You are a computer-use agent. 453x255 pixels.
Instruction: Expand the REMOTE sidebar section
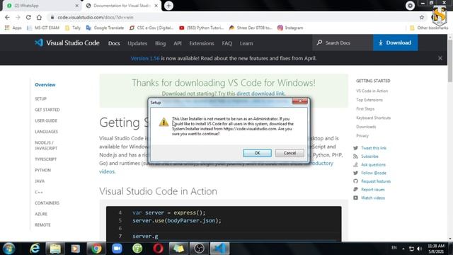pyautogui.click(x=42, y=225)
